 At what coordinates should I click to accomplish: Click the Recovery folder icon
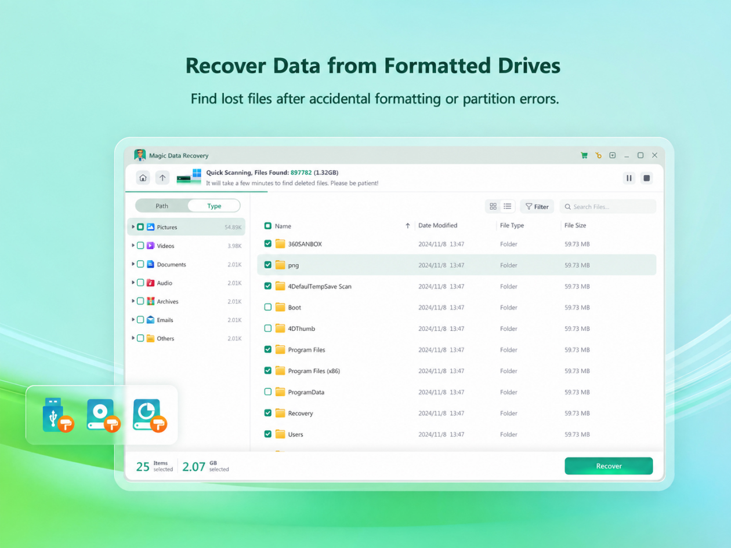[280, 413]
